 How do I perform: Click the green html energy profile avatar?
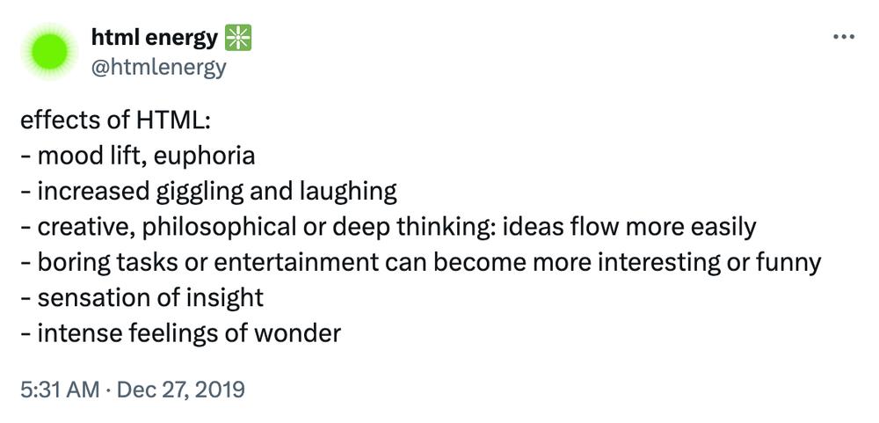click(50, 52)
